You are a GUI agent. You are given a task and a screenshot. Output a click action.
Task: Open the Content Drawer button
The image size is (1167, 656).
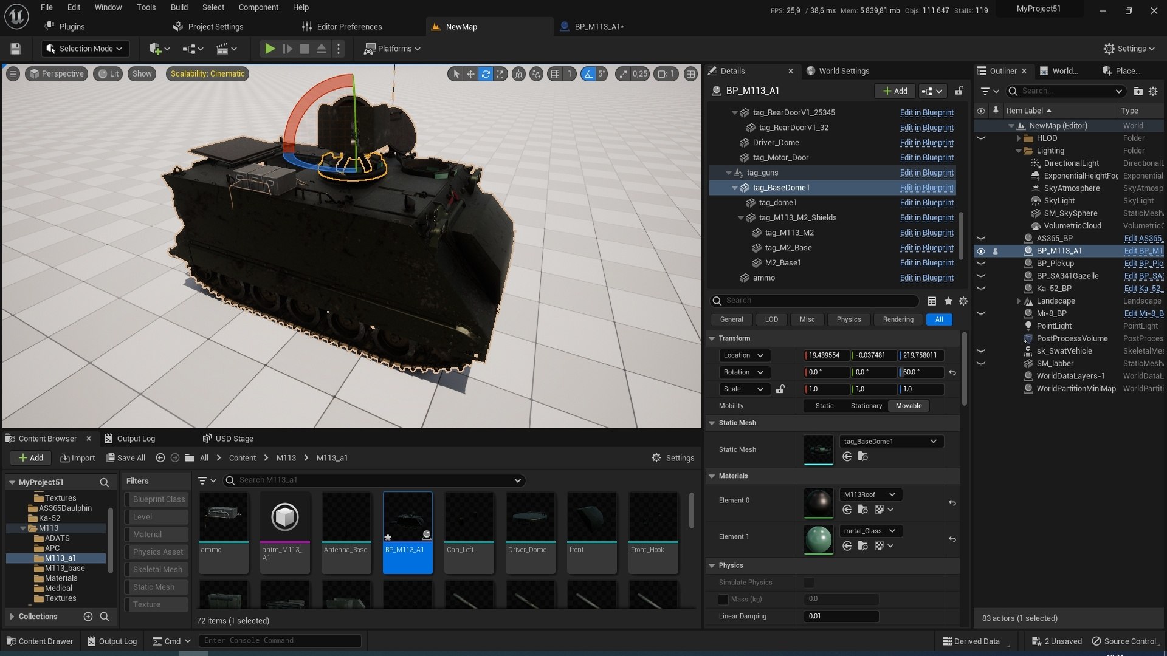coord(40,641)
